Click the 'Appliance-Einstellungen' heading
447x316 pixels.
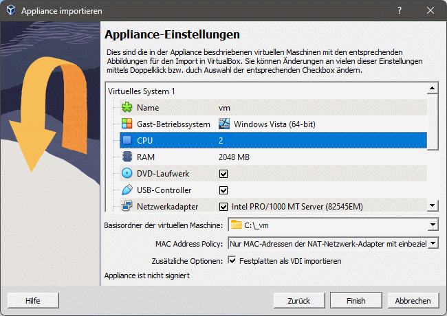(x=172, y=34)
